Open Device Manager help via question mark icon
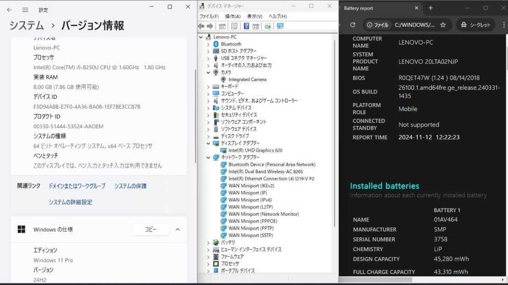 [246, 26]
